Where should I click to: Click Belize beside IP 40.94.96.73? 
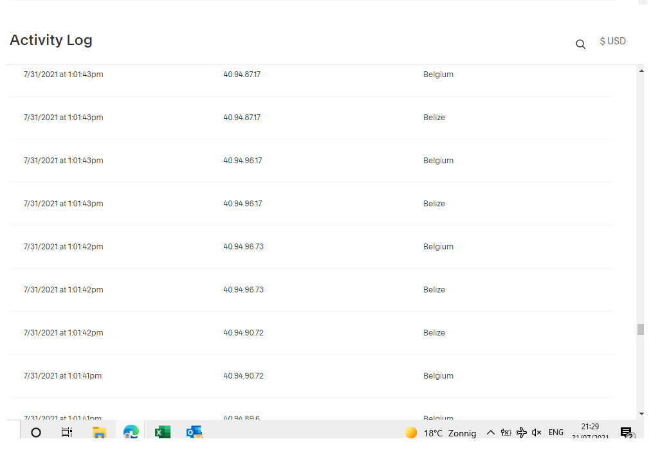point(434,290)
